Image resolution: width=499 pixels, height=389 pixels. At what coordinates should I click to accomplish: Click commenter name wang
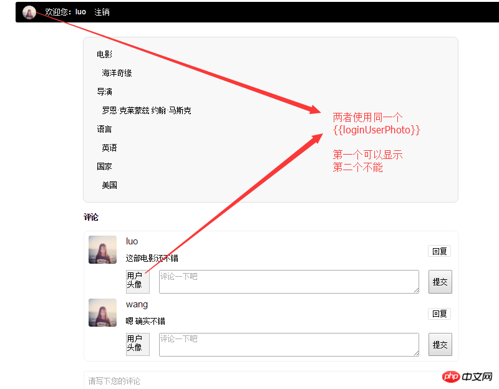(137, 305)
